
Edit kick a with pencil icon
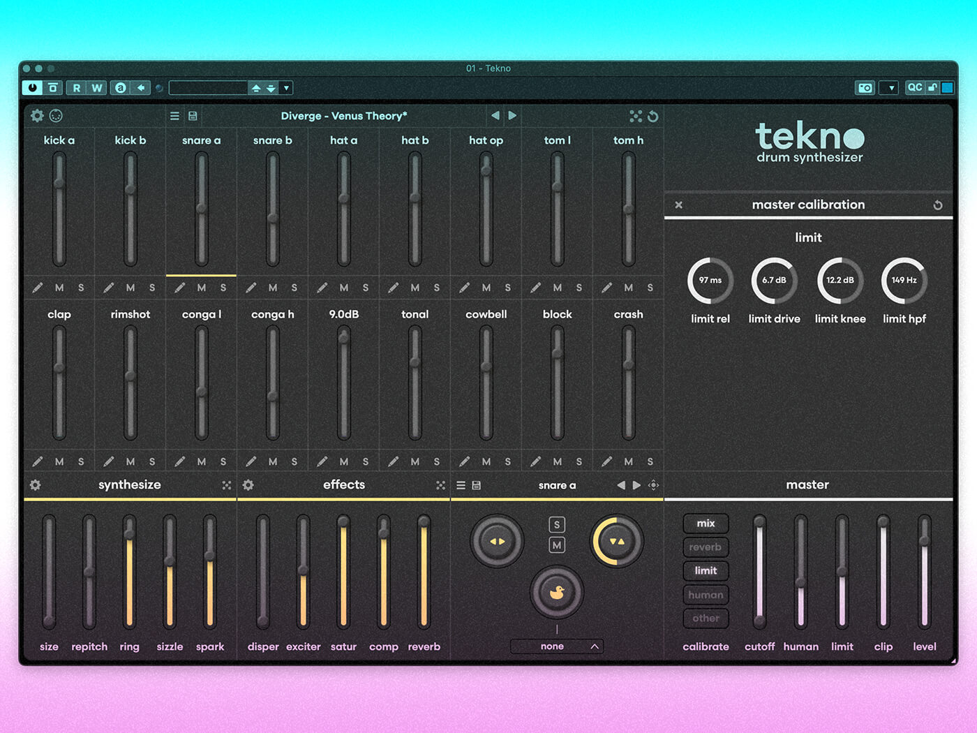38,288
